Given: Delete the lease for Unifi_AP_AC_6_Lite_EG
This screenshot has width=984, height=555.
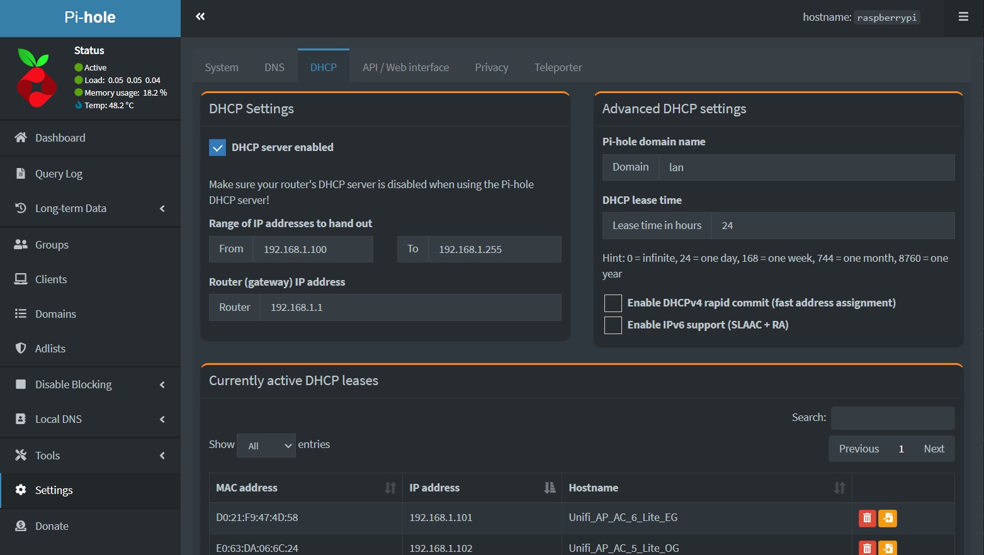Looking at the screenshot, I should click(x=867, y=518).
